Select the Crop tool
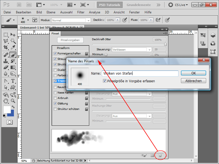The image size is (219, 164). click(x=5, y=47)
